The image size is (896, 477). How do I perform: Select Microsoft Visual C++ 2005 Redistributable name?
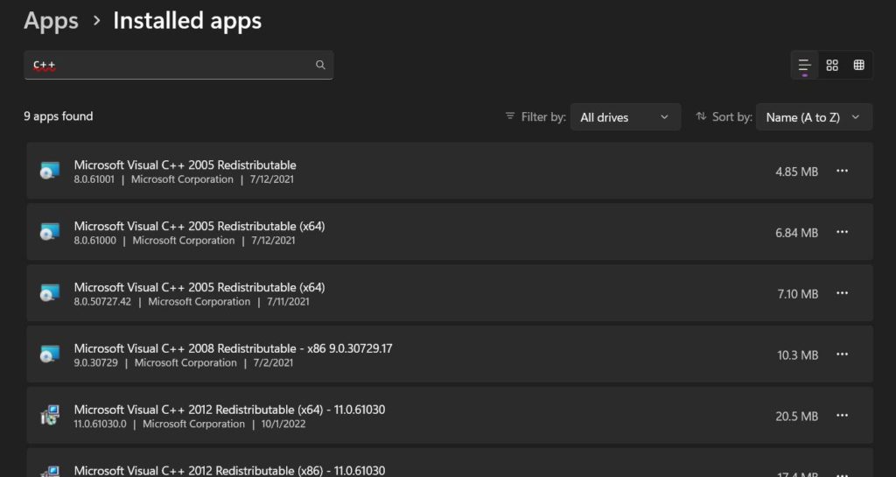click(x=185, y=165)
